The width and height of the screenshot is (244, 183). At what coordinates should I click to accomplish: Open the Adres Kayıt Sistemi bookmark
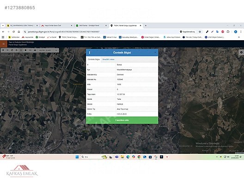tap(172, 37)
